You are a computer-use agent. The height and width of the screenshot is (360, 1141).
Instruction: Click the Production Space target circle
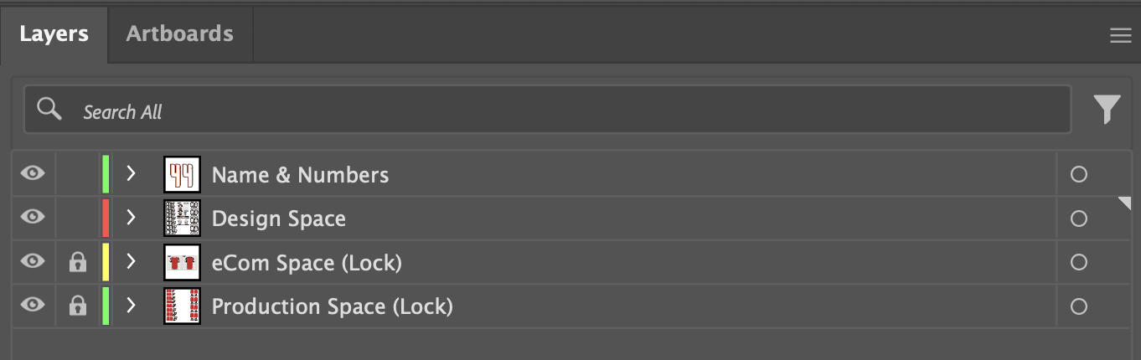pos(1079,306)
